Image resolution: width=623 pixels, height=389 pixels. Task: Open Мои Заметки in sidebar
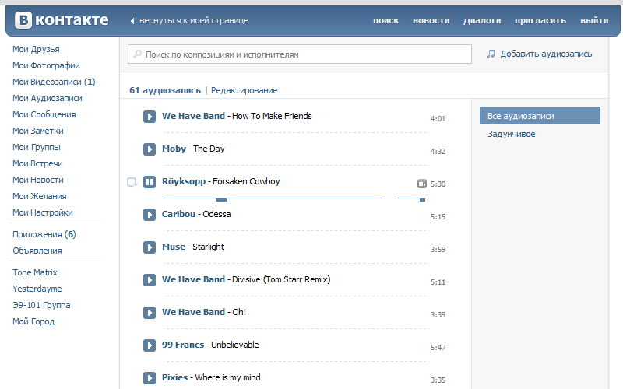tap(37, 131)
